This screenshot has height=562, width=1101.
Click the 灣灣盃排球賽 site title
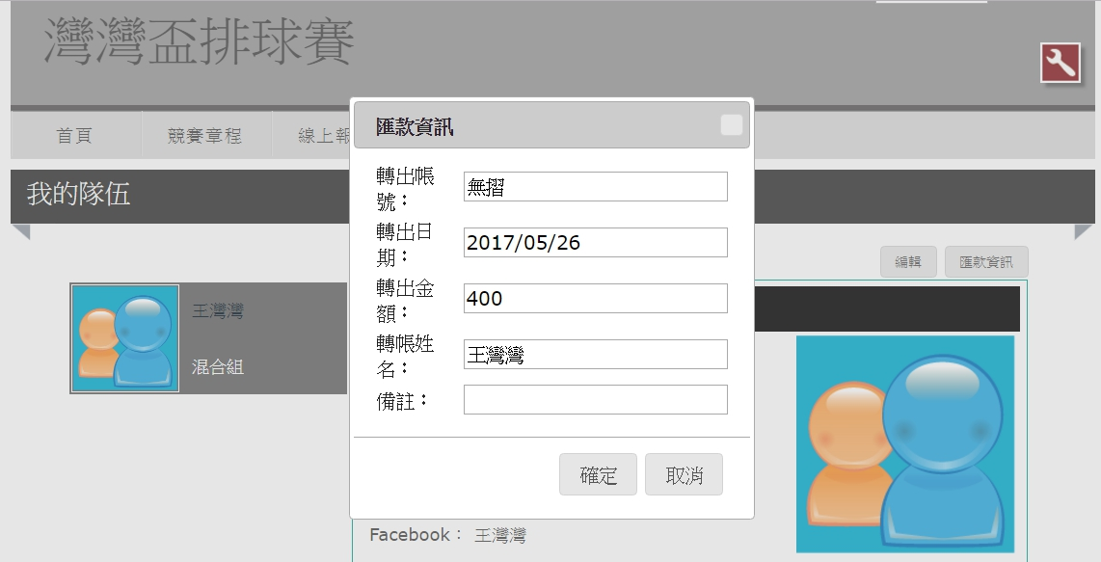(200, 40)
